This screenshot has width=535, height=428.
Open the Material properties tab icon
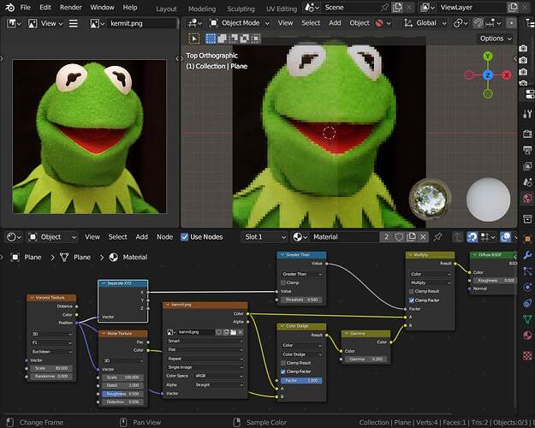coord(527,336)
